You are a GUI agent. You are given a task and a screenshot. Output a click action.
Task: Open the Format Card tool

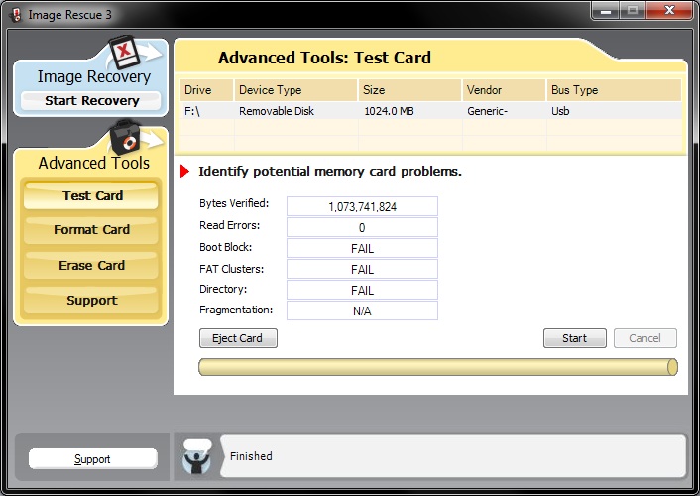pos(91,230)
